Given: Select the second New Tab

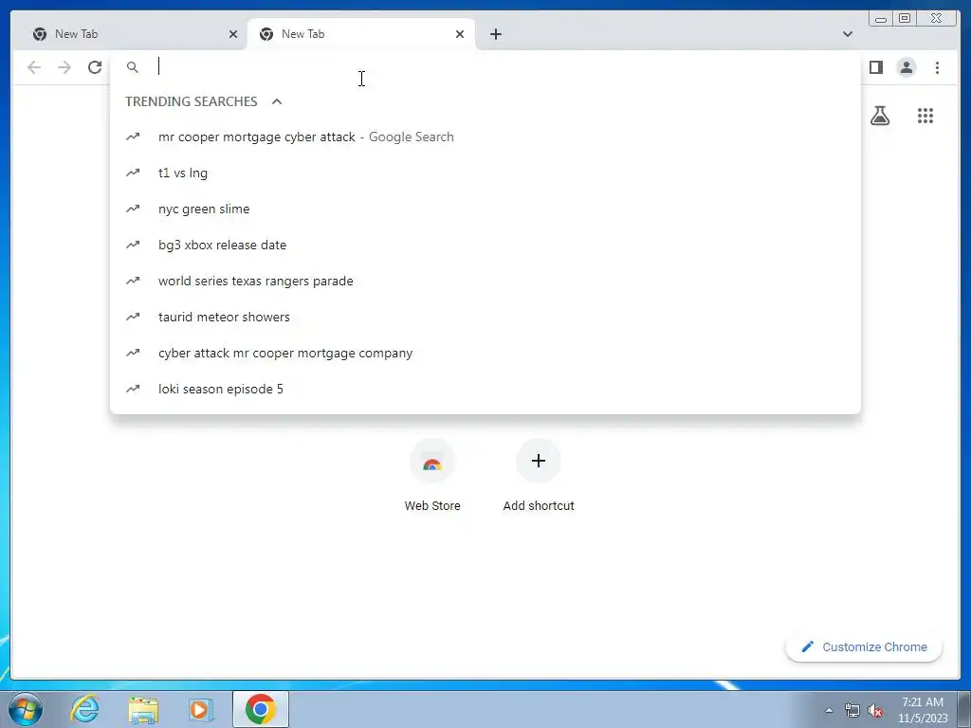Looking at the screenshot, I should click(361, 34).
